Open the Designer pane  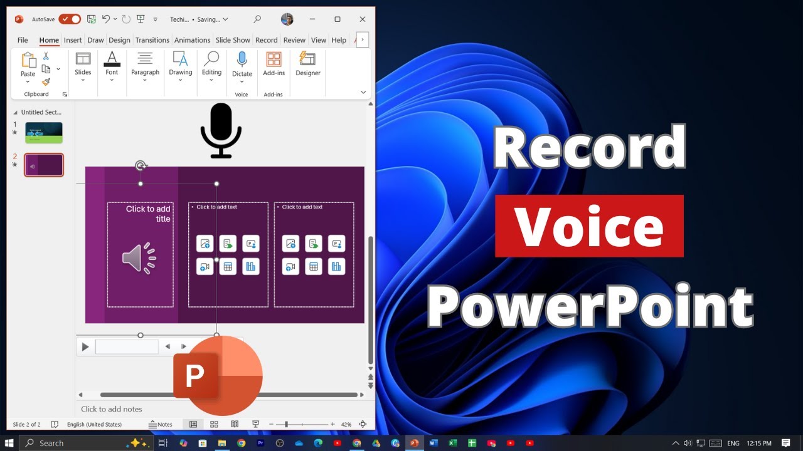pyautogui.click(x=308, y=65)
